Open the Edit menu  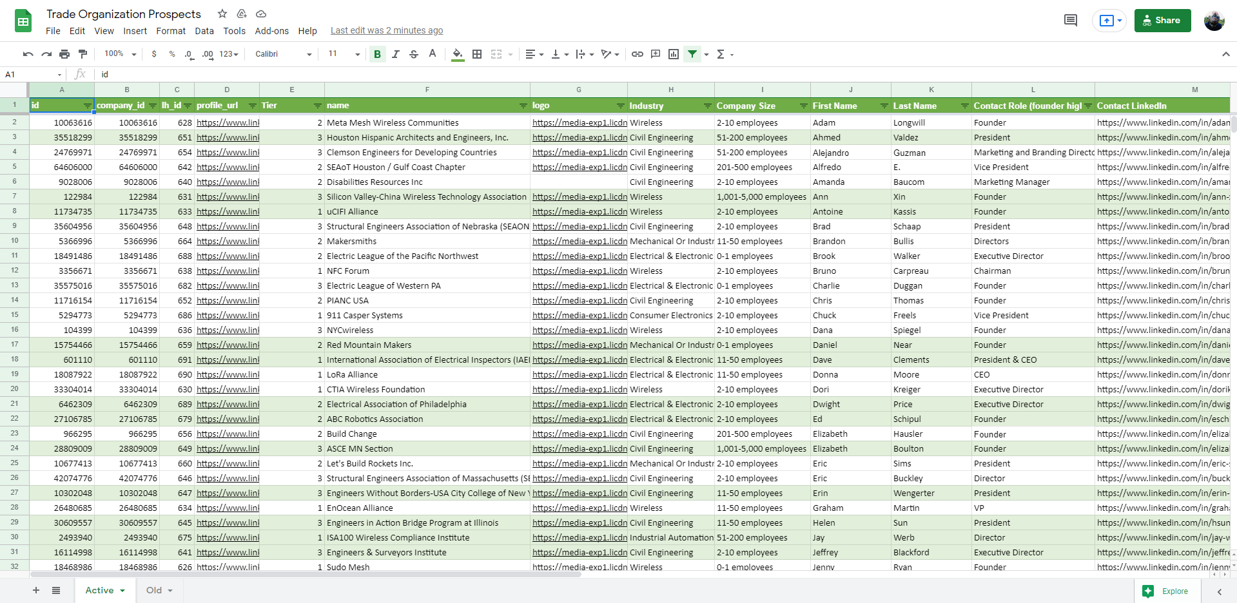(77, 31)
